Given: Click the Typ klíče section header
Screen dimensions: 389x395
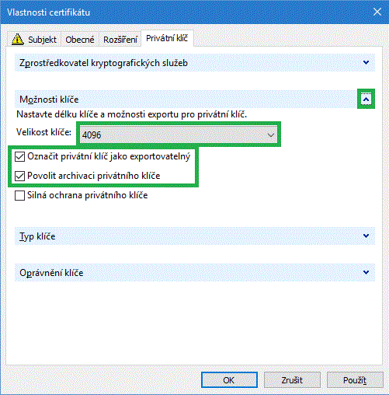Looking at the screenshot, I should (x=195, y=236).
